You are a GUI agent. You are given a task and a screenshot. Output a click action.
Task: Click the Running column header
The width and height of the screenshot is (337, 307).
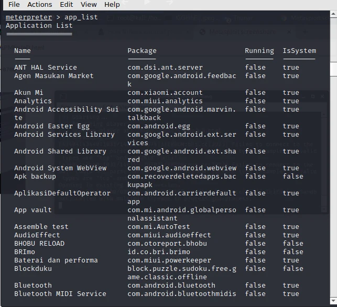point(259,51)
